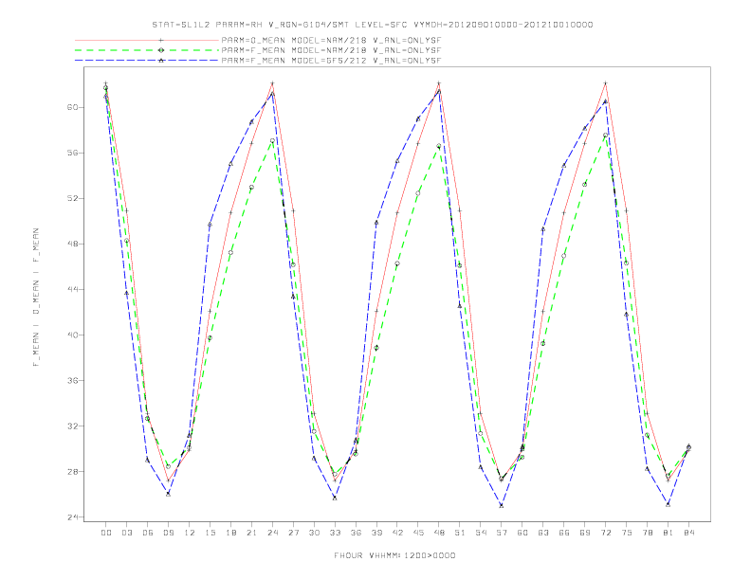The height and width of the screenshot is (580, 751).
Task: Click the x-axis forecast hour 21
Action: tap(251, 533)
